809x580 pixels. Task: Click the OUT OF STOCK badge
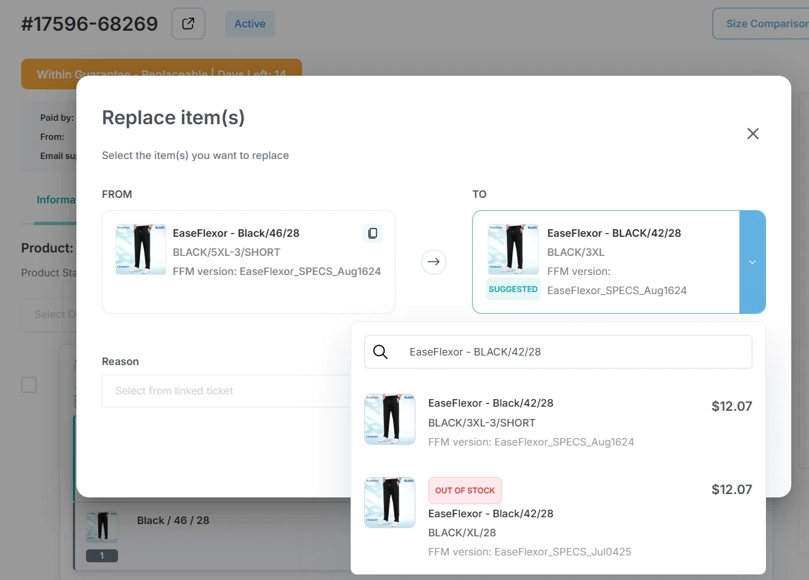click(x=465, y=490)
